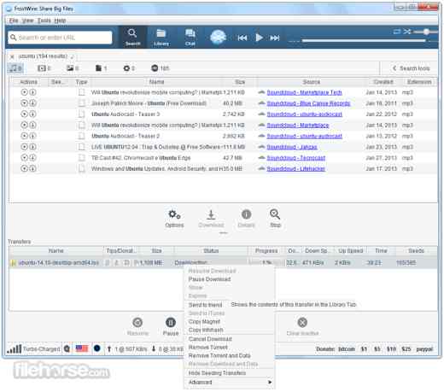The width and height of the screenshot is (444, 392).
Task: Click the transfer progress bar at 1%
Action: pos(266,262)
